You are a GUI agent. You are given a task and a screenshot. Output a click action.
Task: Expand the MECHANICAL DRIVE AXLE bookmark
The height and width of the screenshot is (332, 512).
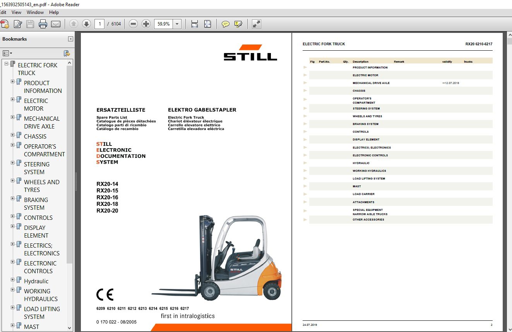point(13,117)
